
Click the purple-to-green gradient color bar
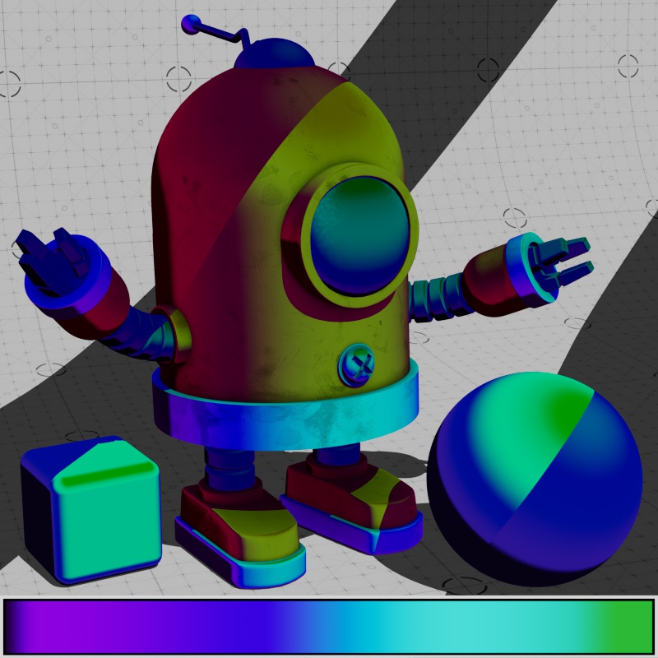[328, 626]
